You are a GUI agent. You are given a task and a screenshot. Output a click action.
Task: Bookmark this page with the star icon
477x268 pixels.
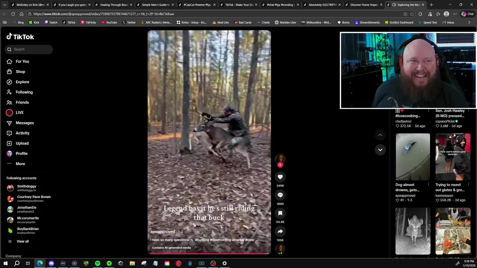412,14
